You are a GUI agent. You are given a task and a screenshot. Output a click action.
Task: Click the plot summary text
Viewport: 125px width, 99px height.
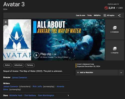[x=33, y=71]
